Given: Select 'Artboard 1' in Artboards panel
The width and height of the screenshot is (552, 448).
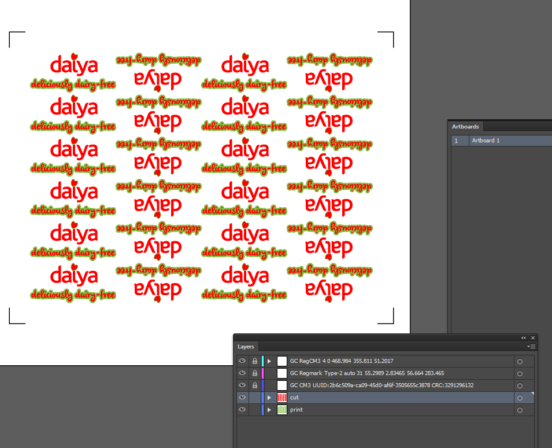Looking at the screenshot, I should (486, 140).
